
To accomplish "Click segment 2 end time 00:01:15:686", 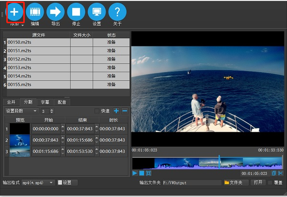I will (x=80, y=140).
